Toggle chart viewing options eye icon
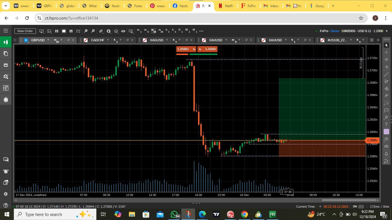 [x=123, y=31]
